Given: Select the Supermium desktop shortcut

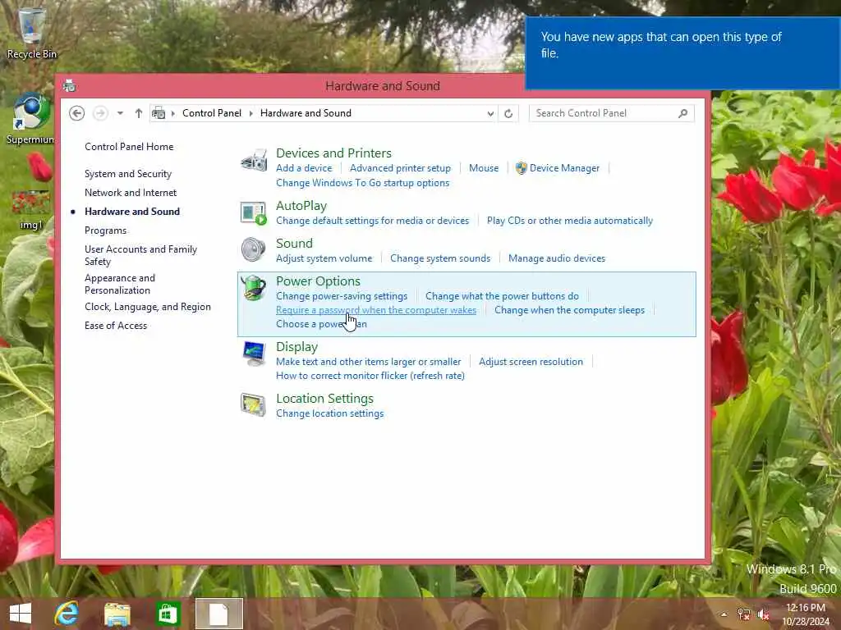Looking at the screenshot, I should (30, 119).
